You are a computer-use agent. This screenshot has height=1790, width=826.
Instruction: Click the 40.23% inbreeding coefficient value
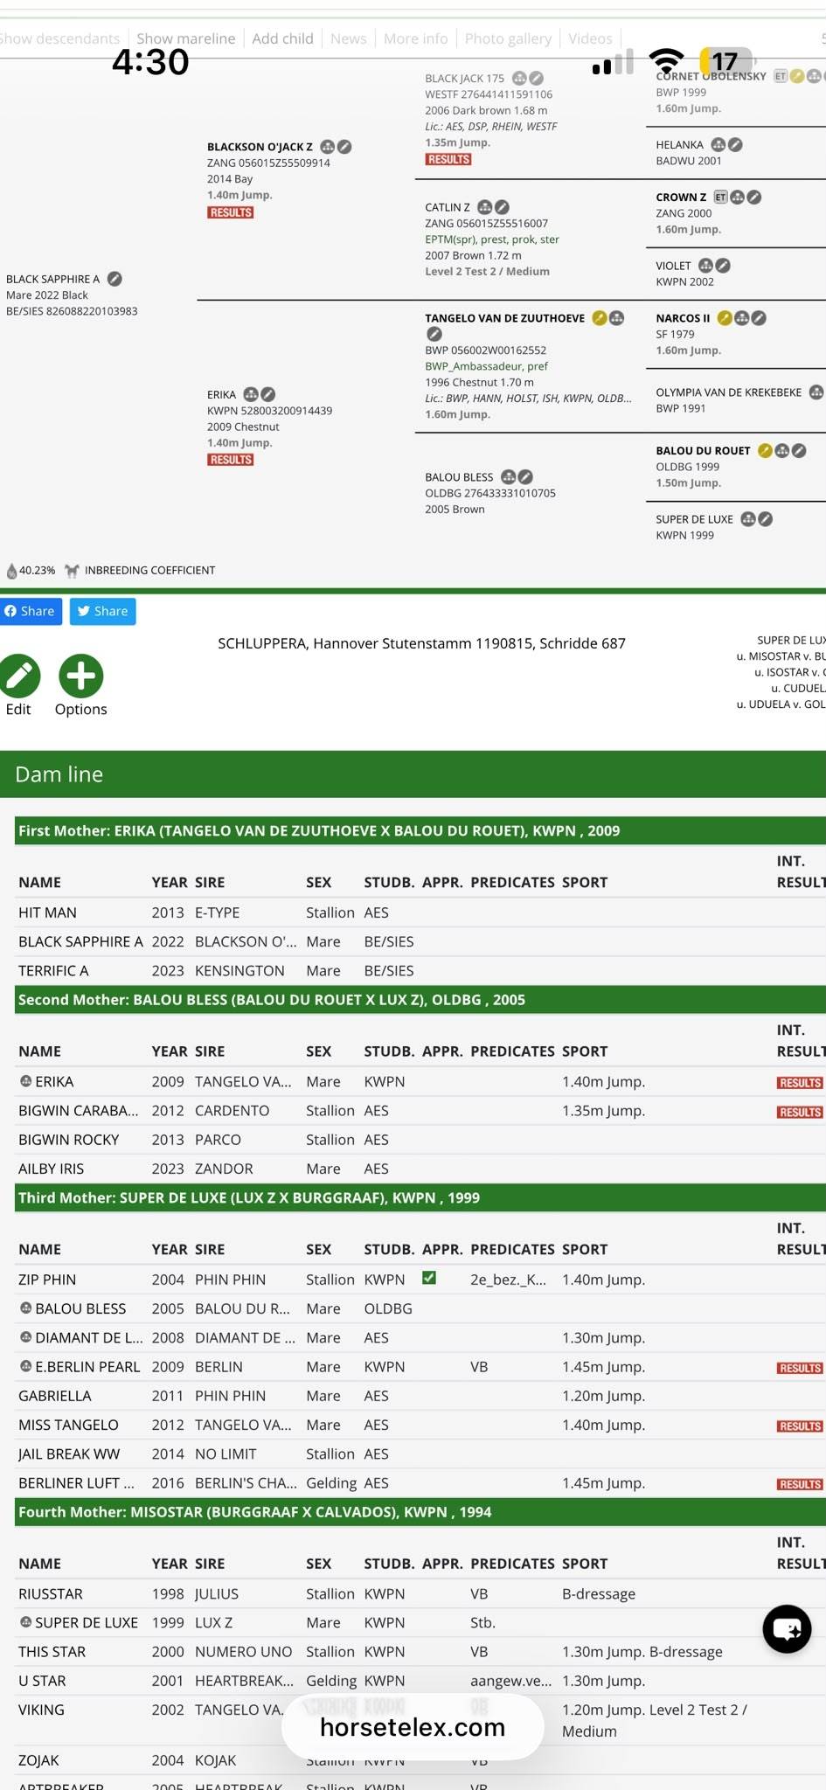[x=37, y=571]
